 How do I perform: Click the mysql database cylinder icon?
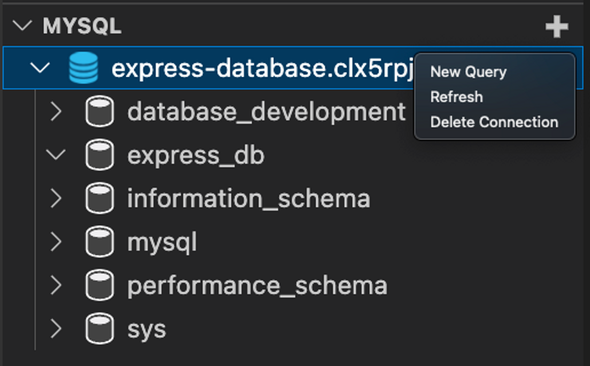[x=99, y=242]
